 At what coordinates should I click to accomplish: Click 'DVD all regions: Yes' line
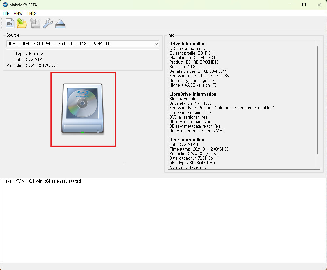coord(188,117)
